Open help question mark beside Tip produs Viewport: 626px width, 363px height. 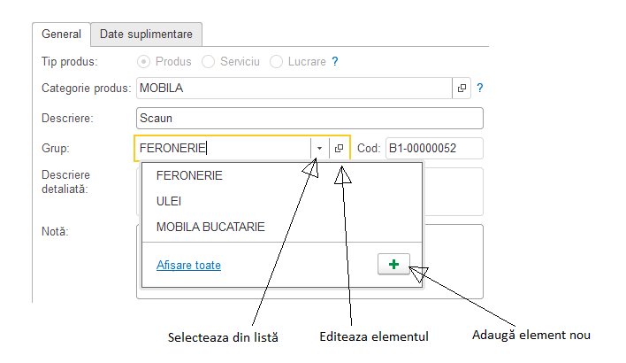pyautogui.click(x=335, y=62)
